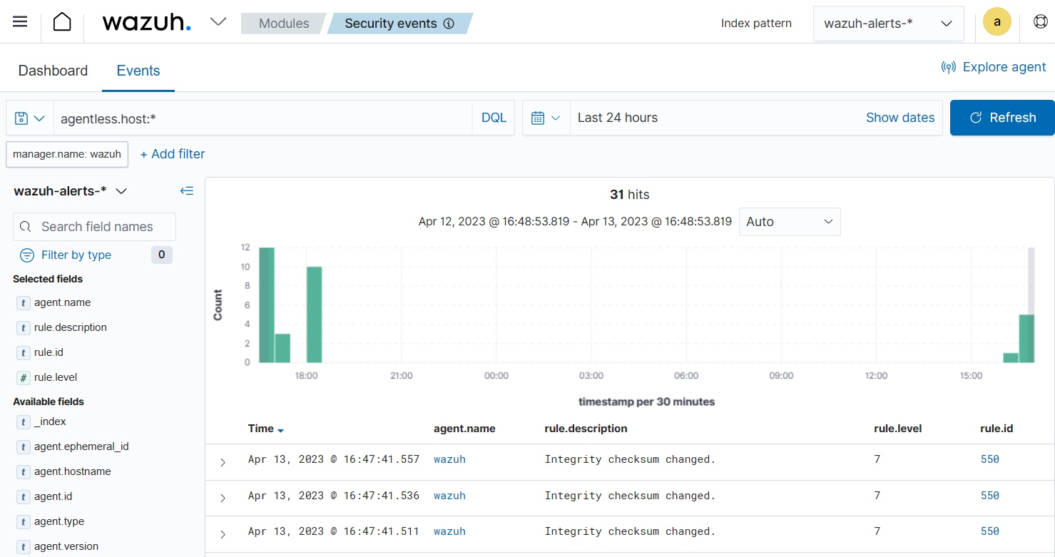Open the Auto interval dropdown
Viewport: 1055px width, 557px height.
[x=790, y=222]
